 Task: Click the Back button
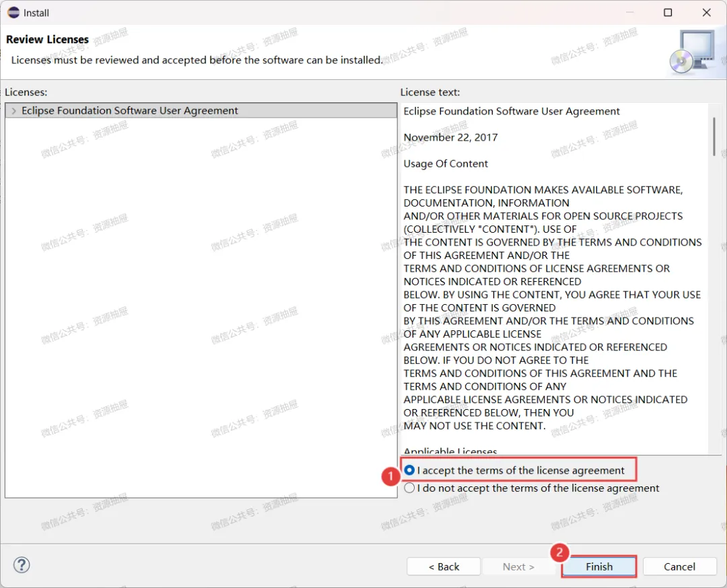point(444,566)
